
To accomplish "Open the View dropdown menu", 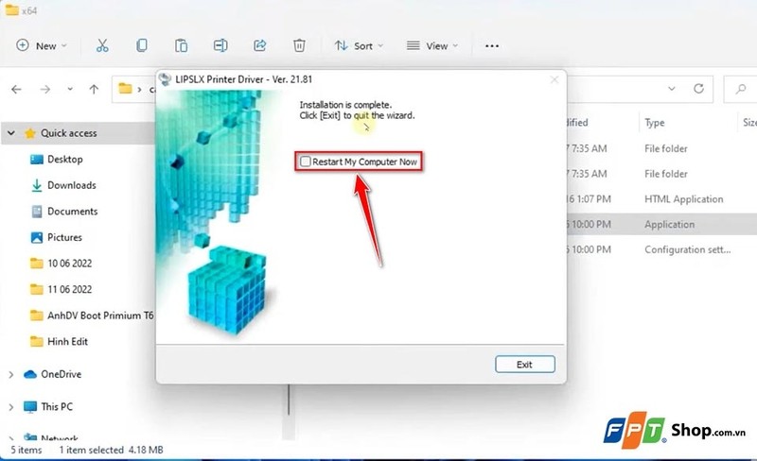I will click(x=432, y=45).
